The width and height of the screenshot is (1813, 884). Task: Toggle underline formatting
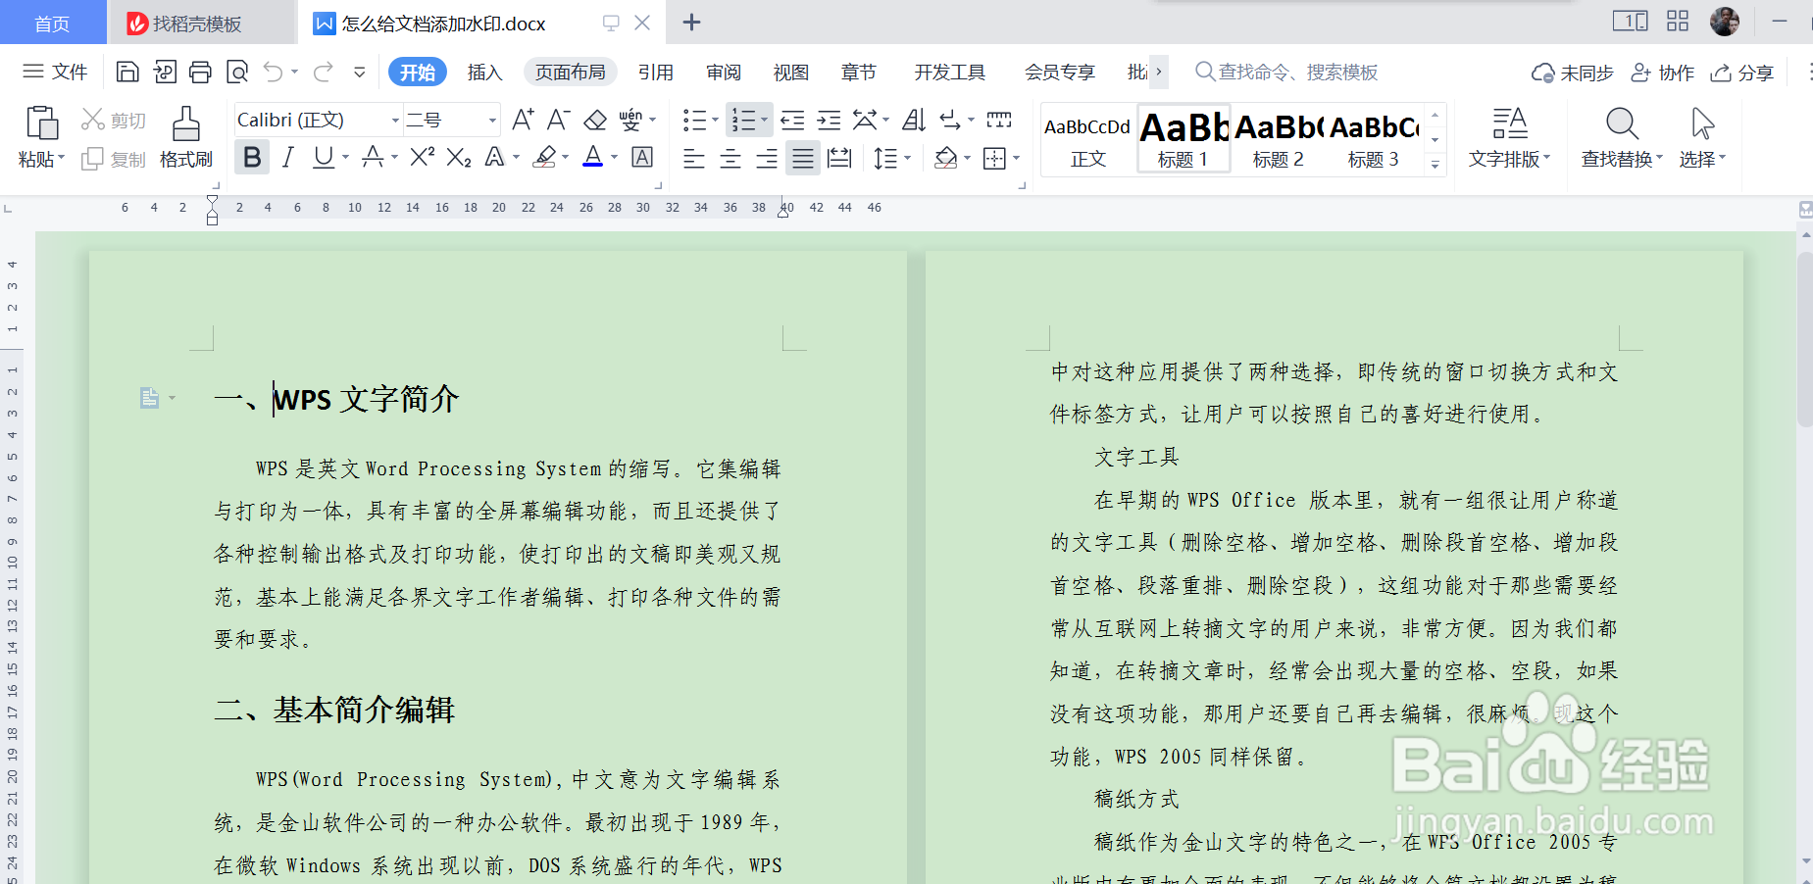(x=323, y=157)
